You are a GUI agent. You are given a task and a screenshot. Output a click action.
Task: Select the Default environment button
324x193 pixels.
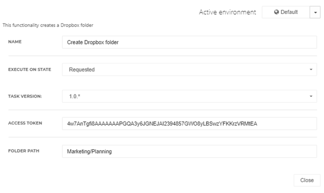pos(286,12)
